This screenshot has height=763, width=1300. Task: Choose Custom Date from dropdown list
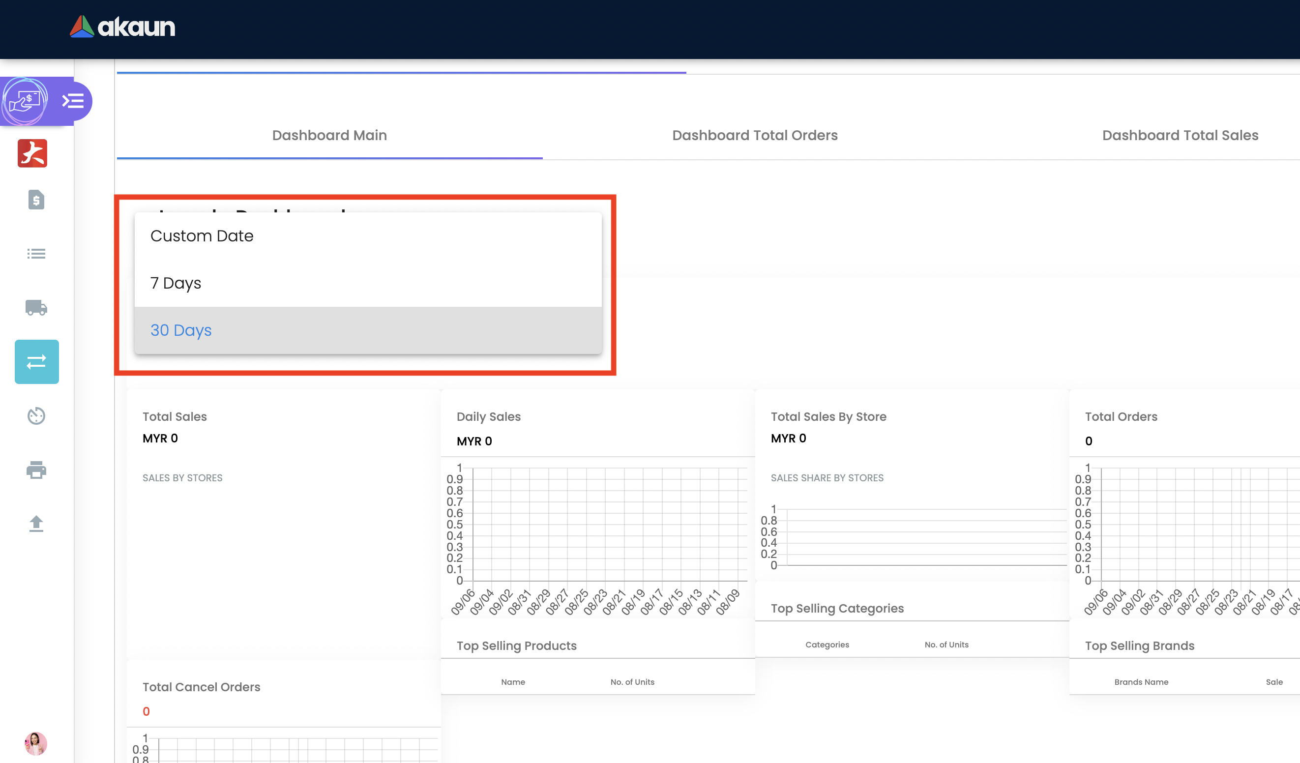coord(202,236)
